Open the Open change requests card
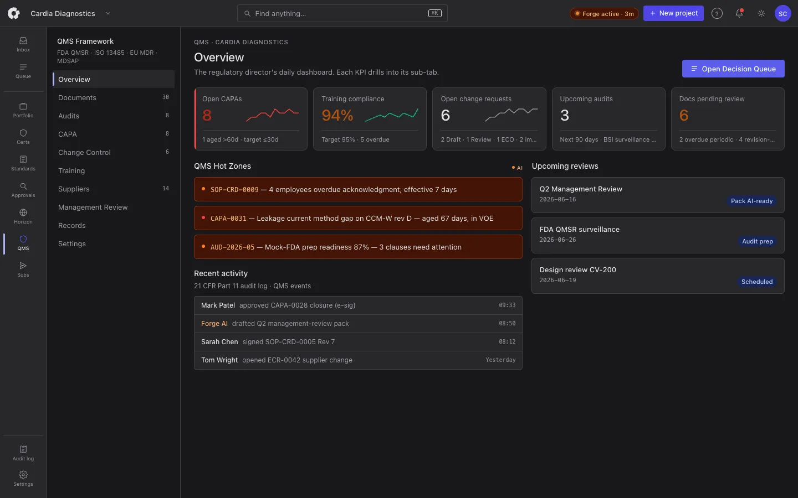Screen dimensions: 798x498 (x=489, y=119)
